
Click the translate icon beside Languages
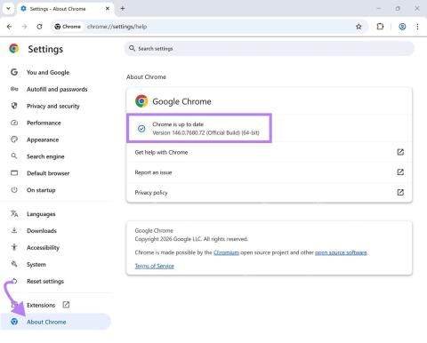pos(14,213)
